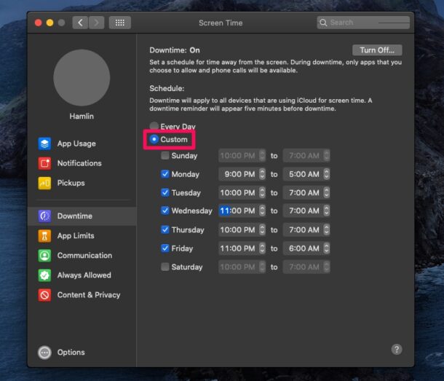Click Friday 11:00 PM start time field

[239, 248]
